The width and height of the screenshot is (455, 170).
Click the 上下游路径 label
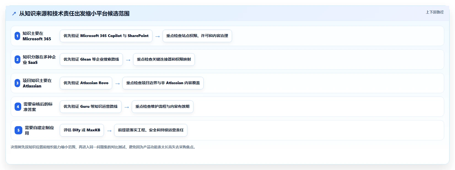coord(435,12)
